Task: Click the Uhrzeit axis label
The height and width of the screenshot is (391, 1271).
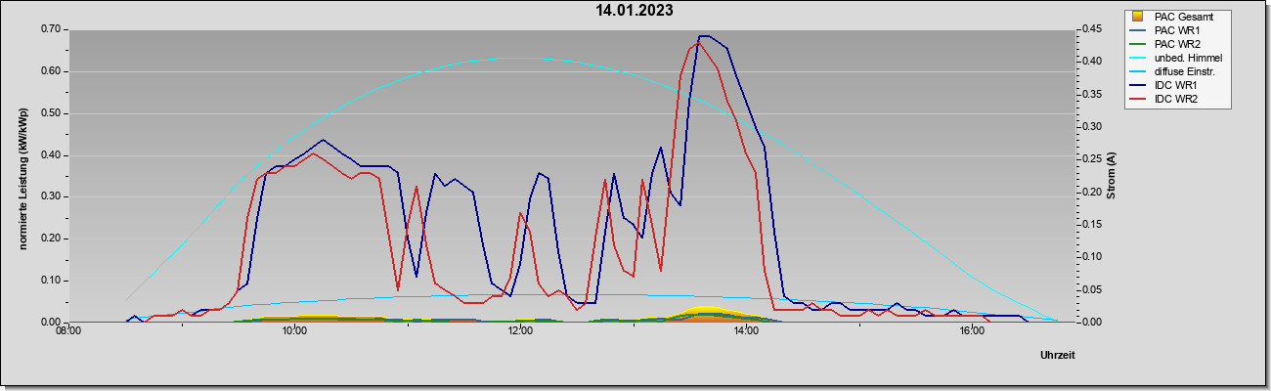Action: pyautogui.click(x=1057, y=355)
